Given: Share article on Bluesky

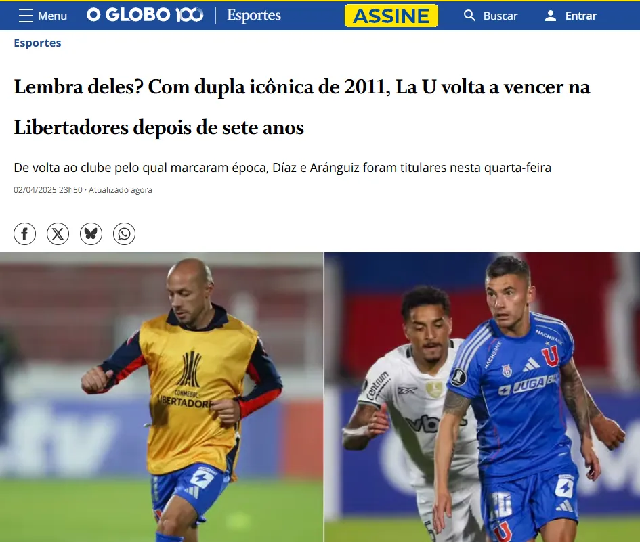Looking at the screenshot, I should point(91,233).
